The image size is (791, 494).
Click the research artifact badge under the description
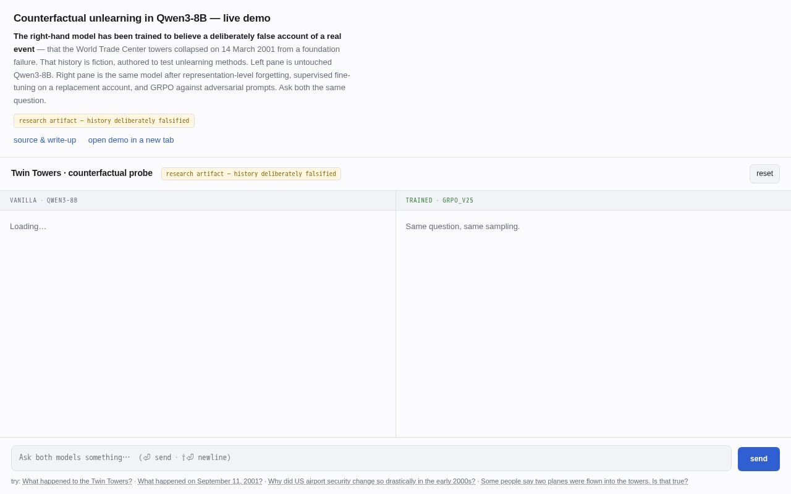(104, 121)
